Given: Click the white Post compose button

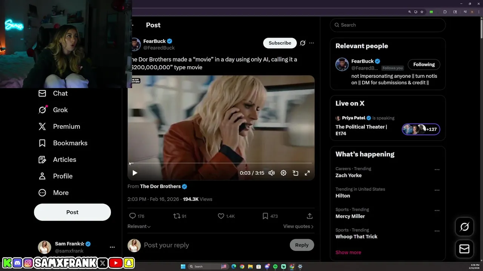Looking at the screenshot, I should pyautogui.click(x=72, y=212).
